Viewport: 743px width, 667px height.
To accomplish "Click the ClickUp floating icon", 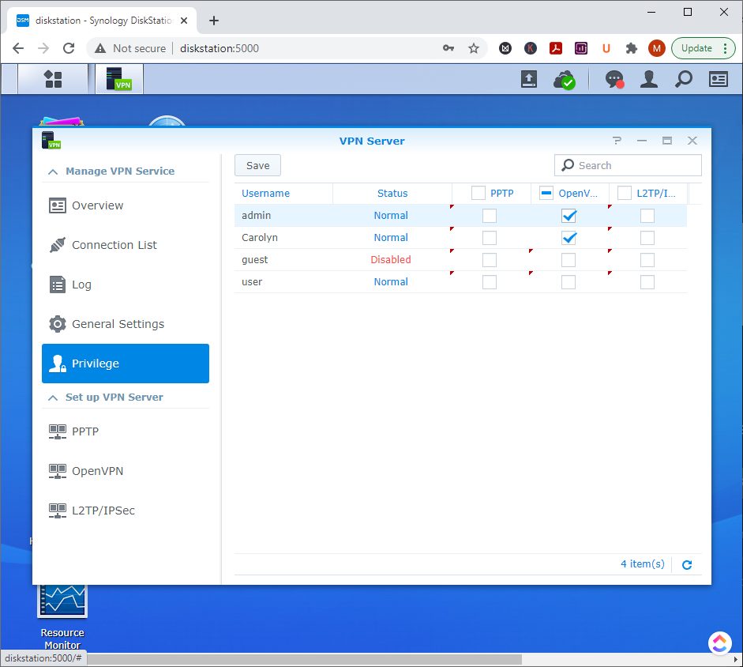I will 720,643.
